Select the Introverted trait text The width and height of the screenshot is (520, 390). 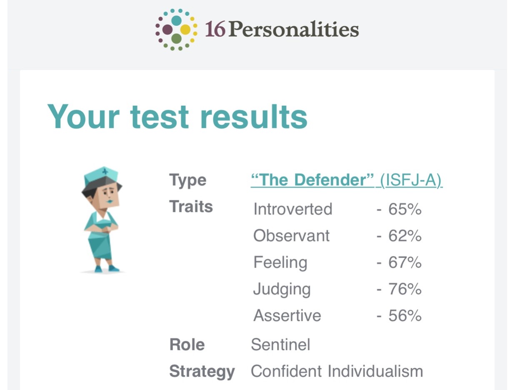click(293, 209)
